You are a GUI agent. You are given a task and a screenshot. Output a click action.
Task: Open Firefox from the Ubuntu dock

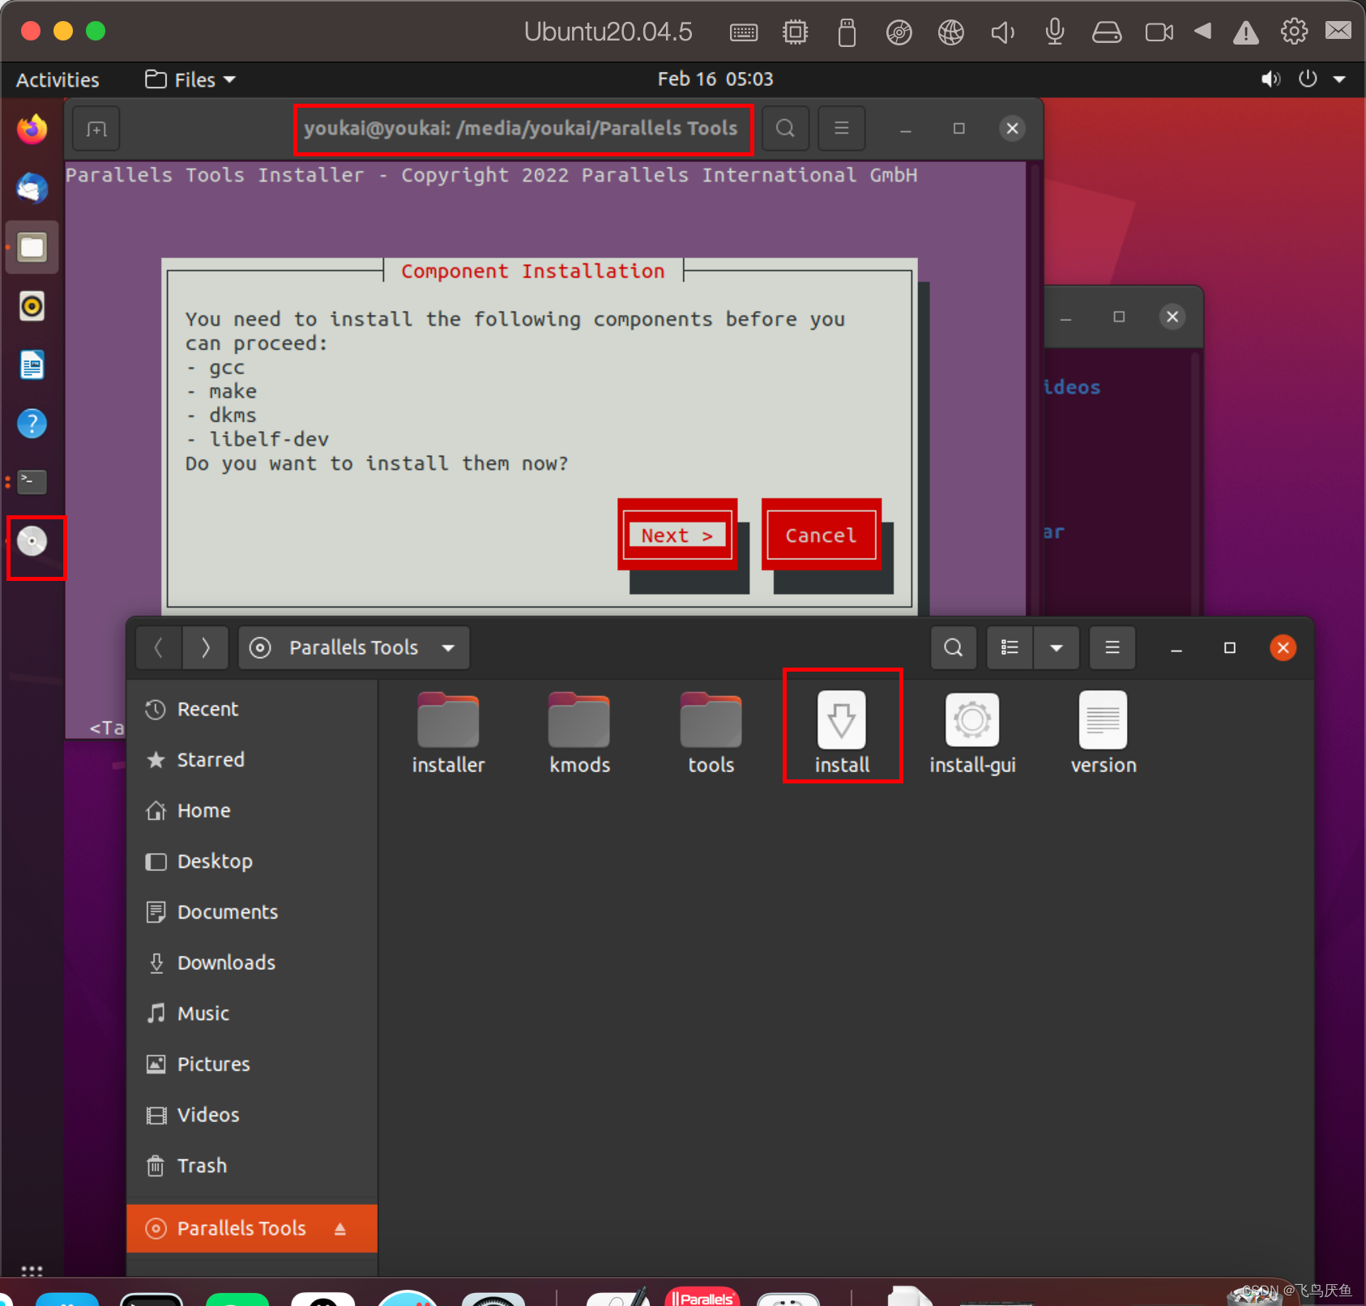(32, 130)
